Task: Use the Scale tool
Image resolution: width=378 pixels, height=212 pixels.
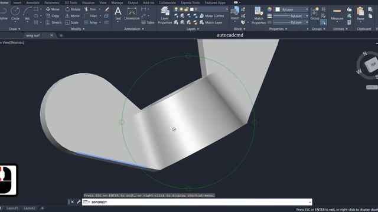Action: click(x=72, y=22)
